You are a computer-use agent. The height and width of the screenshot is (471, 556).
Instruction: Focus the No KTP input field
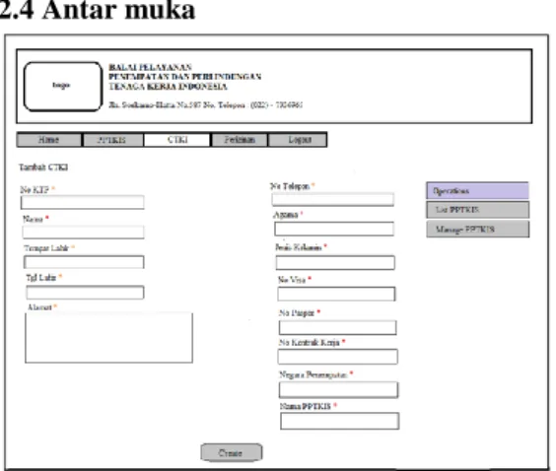[83, 202]
